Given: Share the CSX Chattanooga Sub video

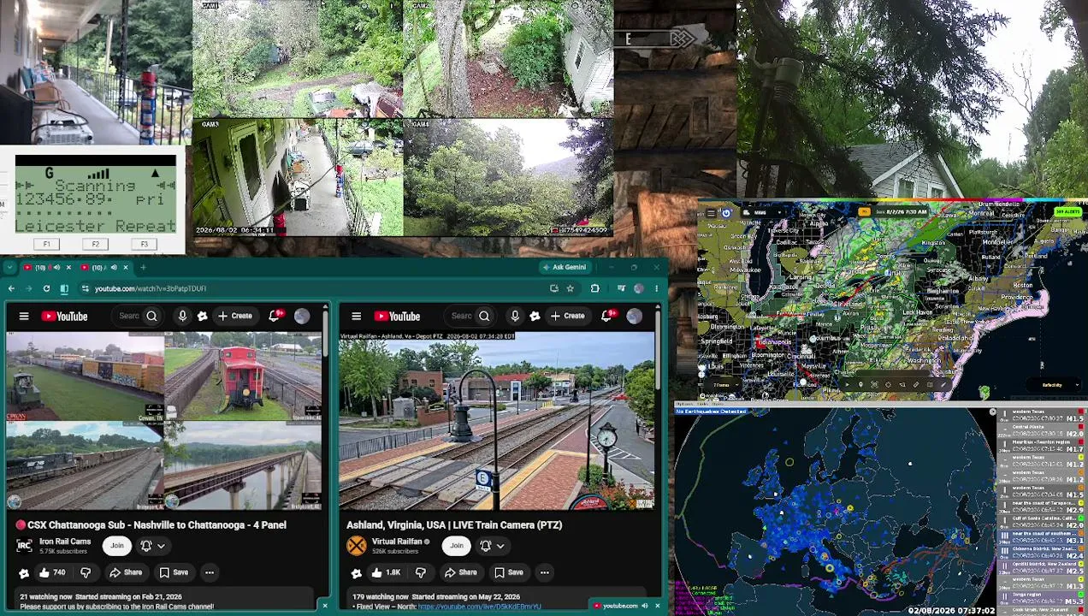Looking at the screenshot, I should (125, 572).
